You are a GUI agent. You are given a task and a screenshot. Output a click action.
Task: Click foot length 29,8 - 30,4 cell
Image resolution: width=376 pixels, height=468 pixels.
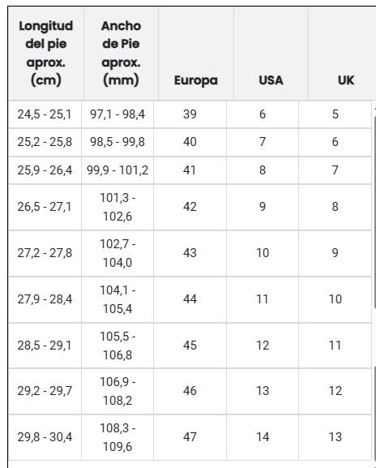pos(45,437)
